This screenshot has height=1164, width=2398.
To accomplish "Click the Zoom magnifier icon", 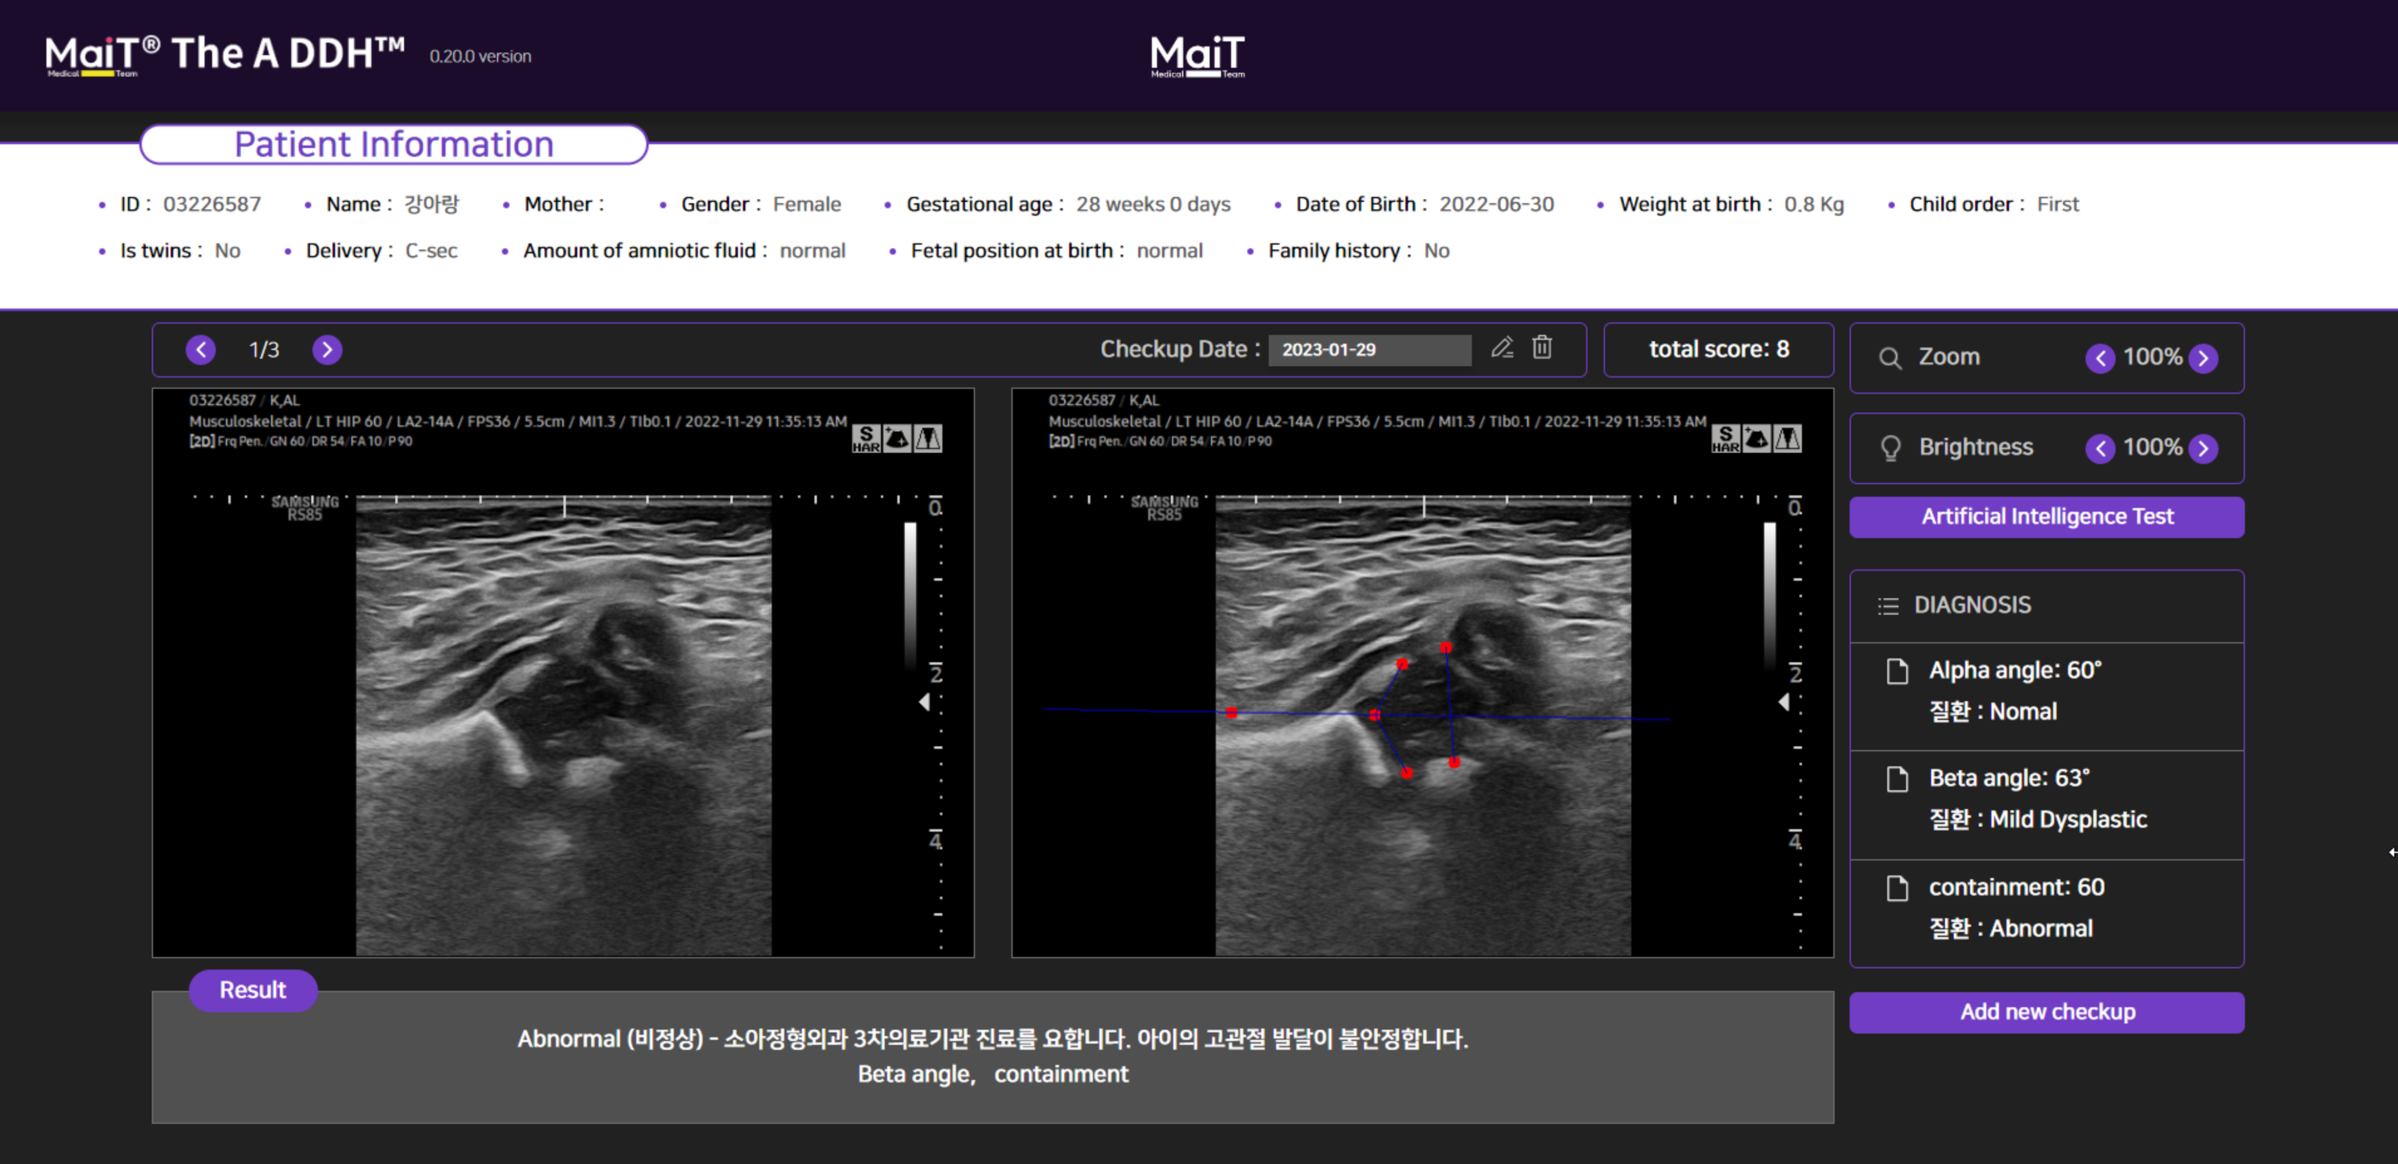I will pyautogui.click(x=1890, y=358).
